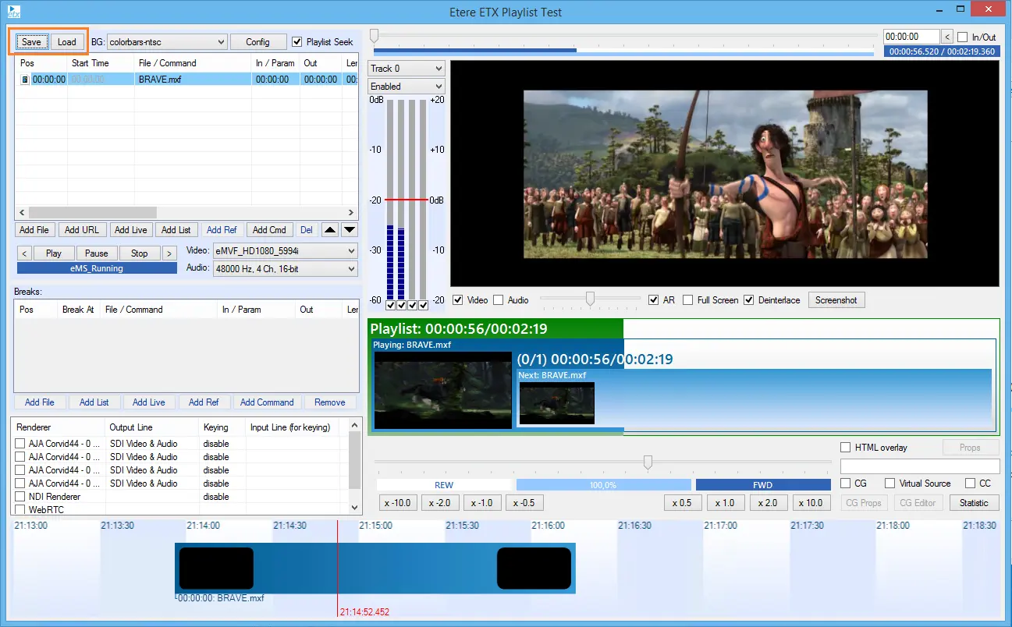The image size is (1012, 627).
Task: Adjust the playback speed slider handle
Action: [x=648, y=462]
